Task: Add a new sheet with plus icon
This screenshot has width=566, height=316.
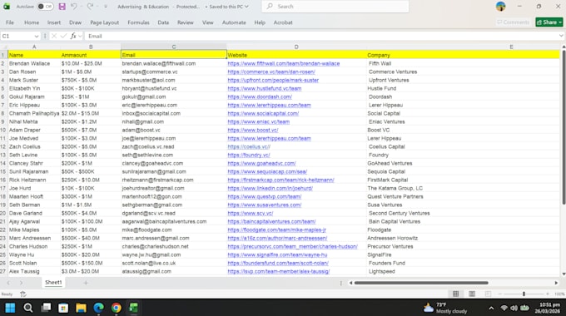Action: [86, 283]
